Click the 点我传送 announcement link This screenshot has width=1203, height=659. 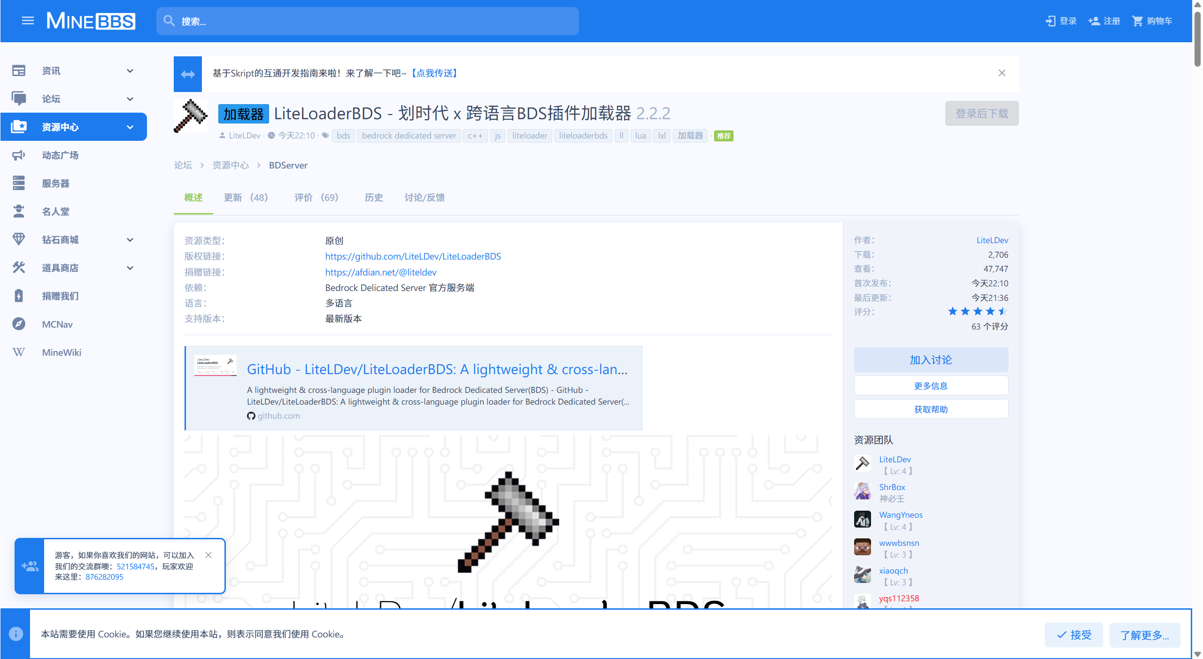434,73
